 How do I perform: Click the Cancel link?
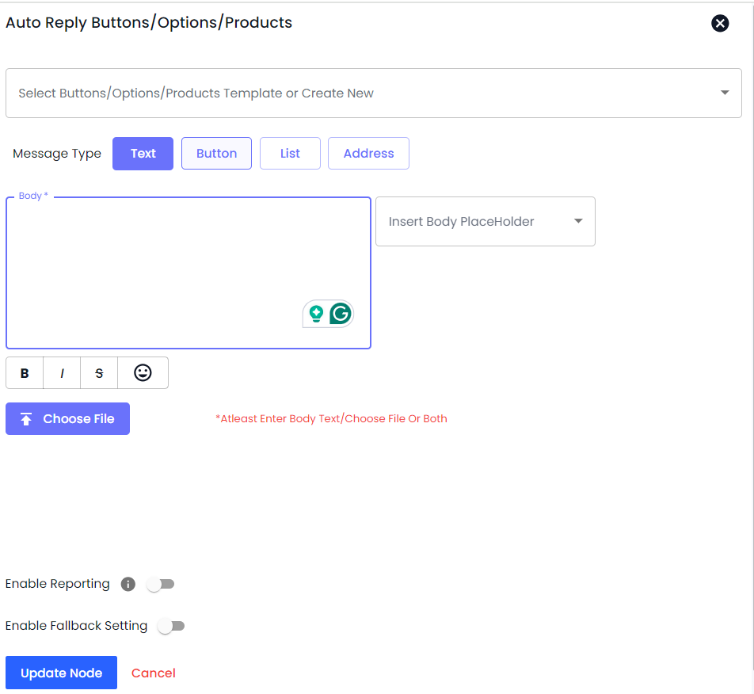(154, 673)
